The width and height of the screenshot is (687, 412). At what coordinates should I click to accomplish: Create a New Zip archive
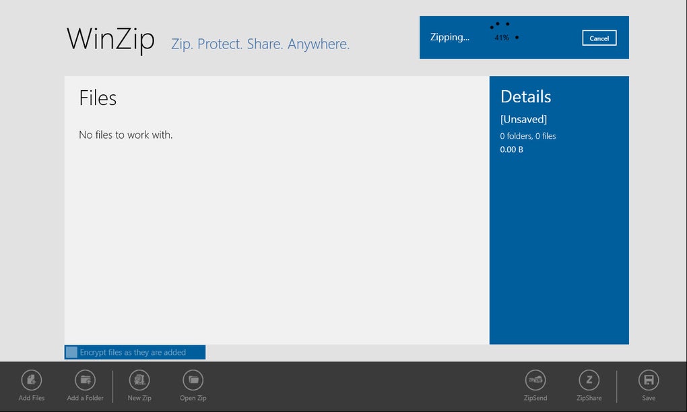click(x=139, y=380)
